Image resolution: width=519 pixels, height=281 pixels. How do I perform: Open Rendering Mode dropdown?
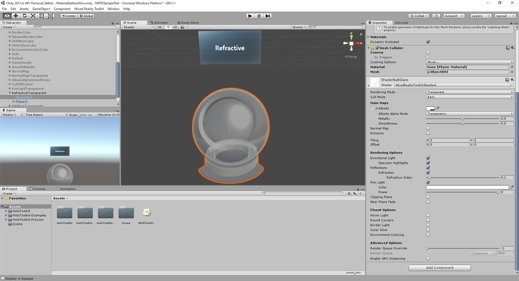click(x=470, y=92)
